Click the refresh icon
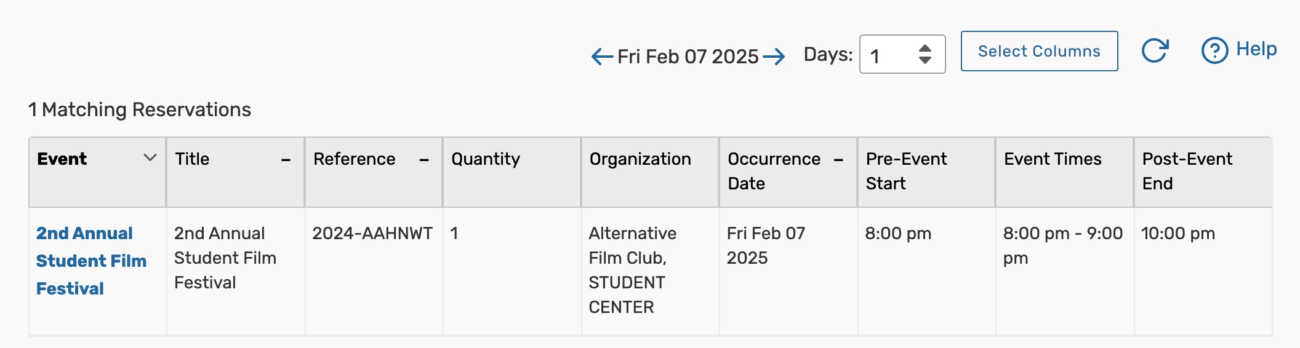Screen dimensions: 1300x348 [1155, 50]
